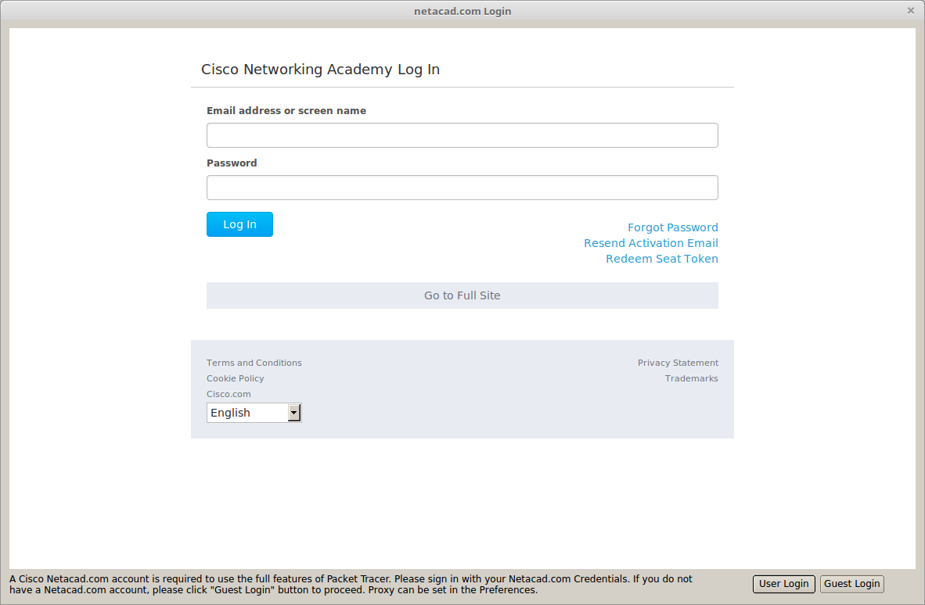Open the Redeem Seat Token link
Viewport: 925px width, 605px height.
coord(662,259)
